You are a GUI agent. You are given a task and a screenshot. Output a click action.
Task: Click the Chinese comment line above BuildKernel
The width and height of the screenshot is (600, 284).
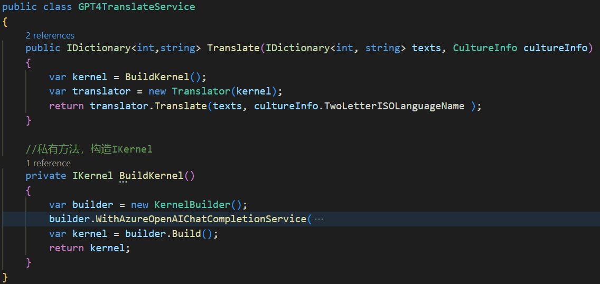pos(89,149)
